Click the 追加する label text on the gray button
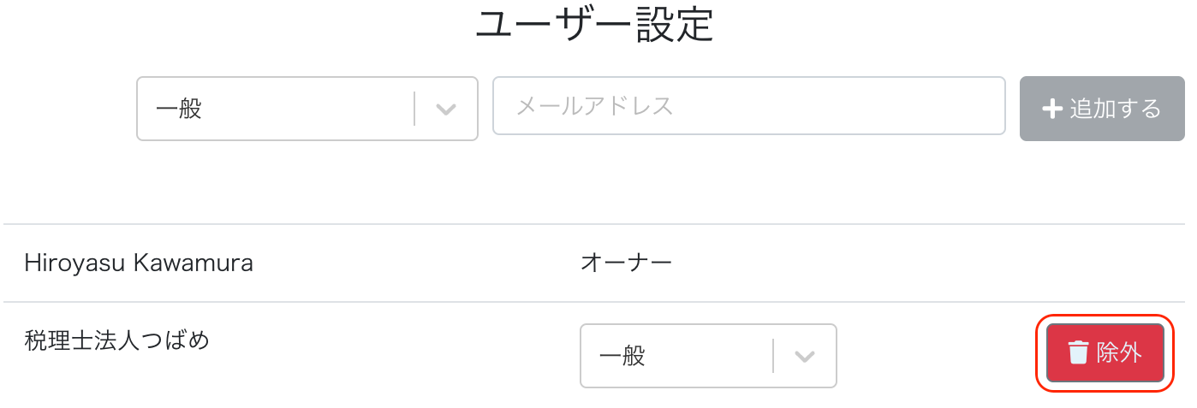 click(1115, 109)
